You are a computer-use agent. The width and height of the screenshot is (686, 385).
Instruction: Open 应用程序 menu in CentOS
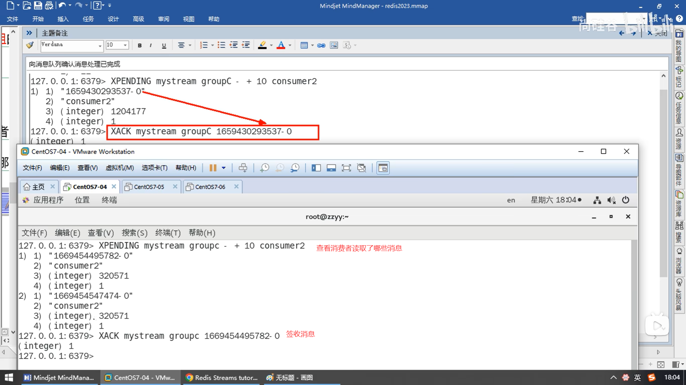click(x=48, y=200)
